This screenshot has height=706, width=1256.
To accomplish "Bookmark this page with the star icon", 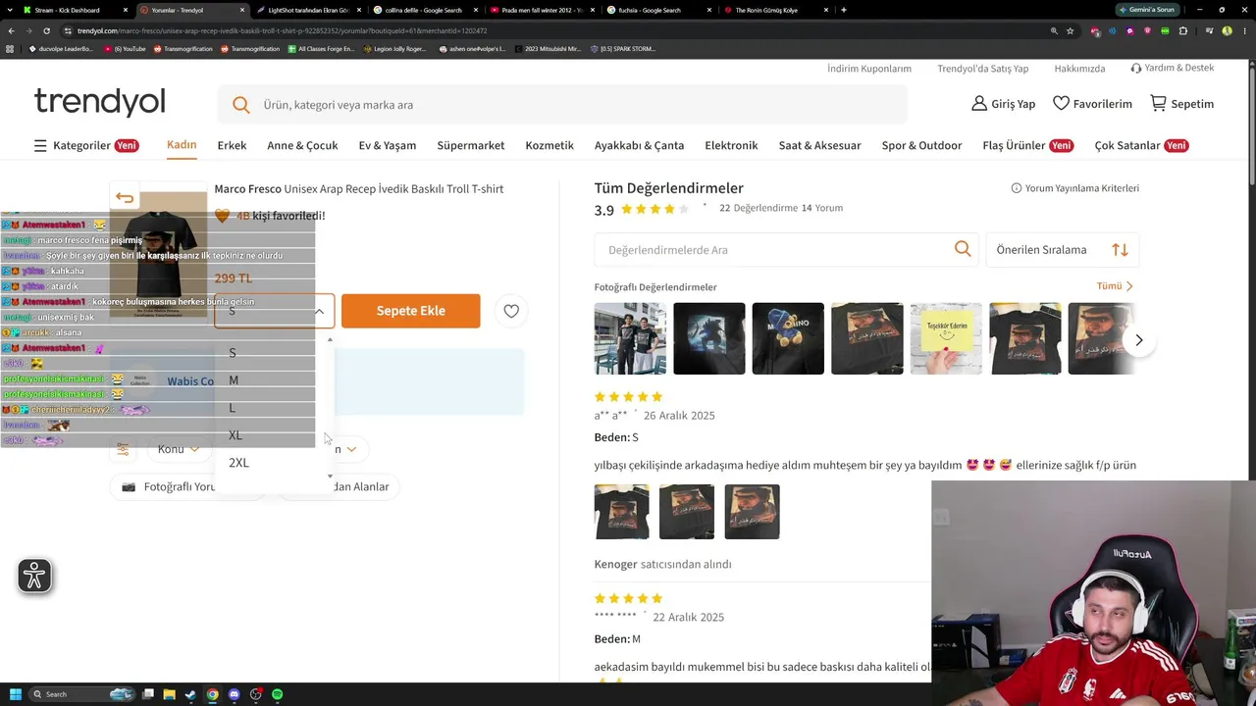I will tap(1070, 30).
